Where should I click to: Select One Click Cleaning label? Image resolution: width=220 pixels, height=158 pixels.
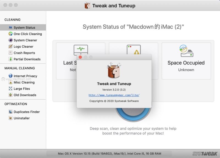(x=28, y=34)
